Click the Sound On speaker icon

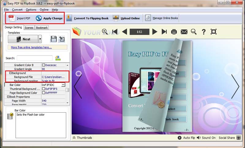click(198, 138)
